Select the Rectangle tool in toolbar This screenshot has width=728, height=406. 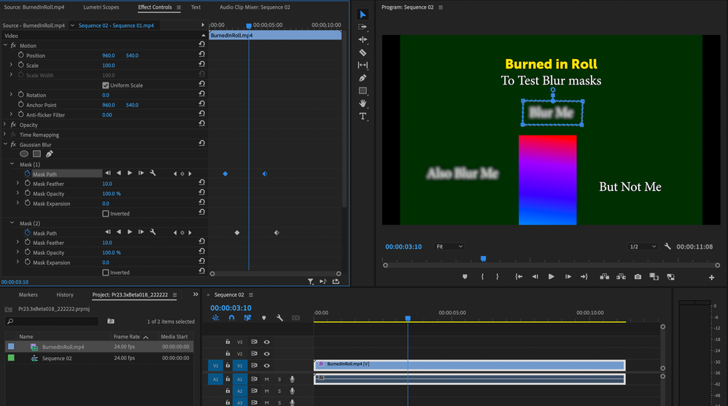point(363,91)
